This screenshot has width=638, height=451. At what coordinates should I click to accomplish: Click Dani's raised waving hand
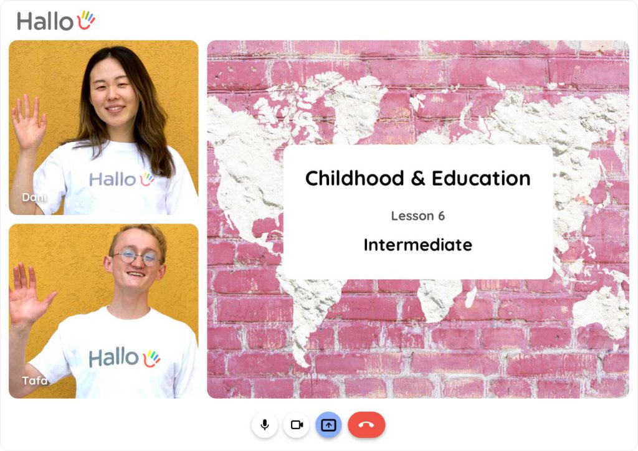pyautogui.click(x=28, y=121)
